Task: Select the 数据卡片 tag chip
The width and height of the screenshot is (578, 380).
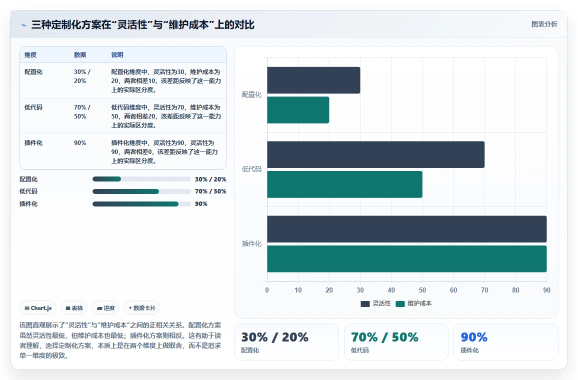Action: click(142, 308)
